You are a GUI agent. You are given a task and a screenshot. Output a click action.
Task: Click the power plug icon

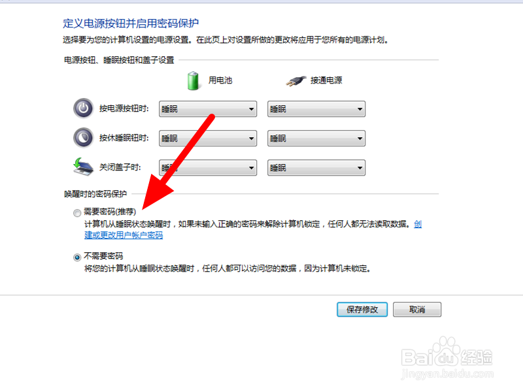click(x=296, y=80)
